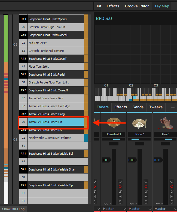
Task: Click the Cymbal 1 crash cymbal thumbnail
Action: [x=114, y=123]
